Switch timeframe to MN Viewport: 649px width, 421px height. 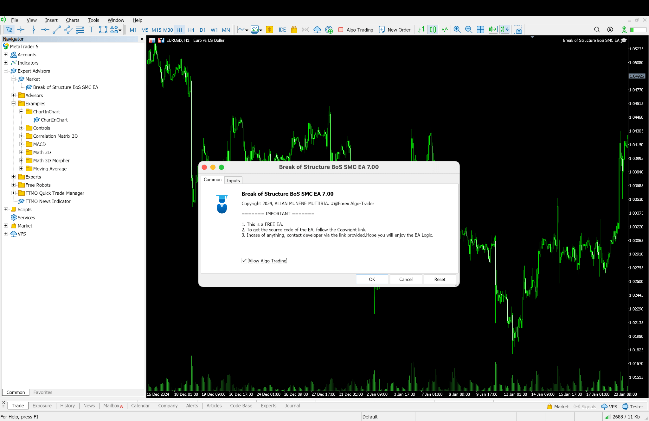226,30
